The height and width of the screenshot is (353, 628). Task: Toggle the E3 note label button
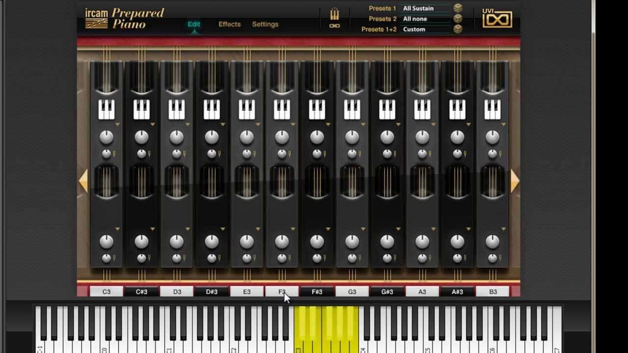click(247, 292)
